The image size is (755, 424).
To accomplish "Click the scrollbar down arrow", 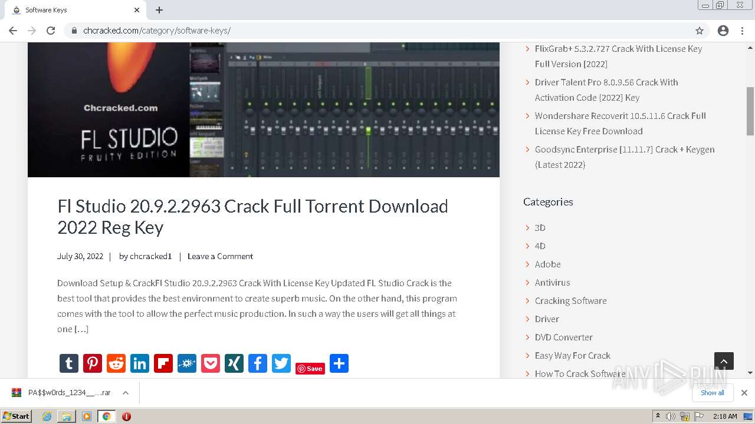I will pos(750,373).
